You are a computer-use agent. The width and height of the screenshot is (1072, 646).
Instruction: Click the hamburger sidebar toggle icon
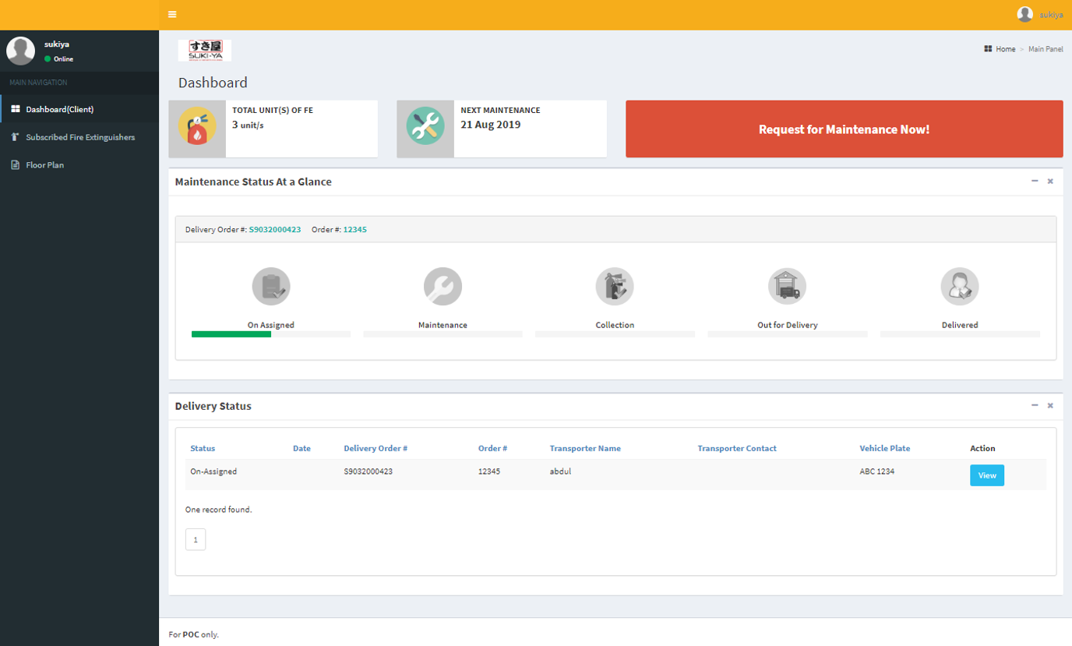coord(172,14)
